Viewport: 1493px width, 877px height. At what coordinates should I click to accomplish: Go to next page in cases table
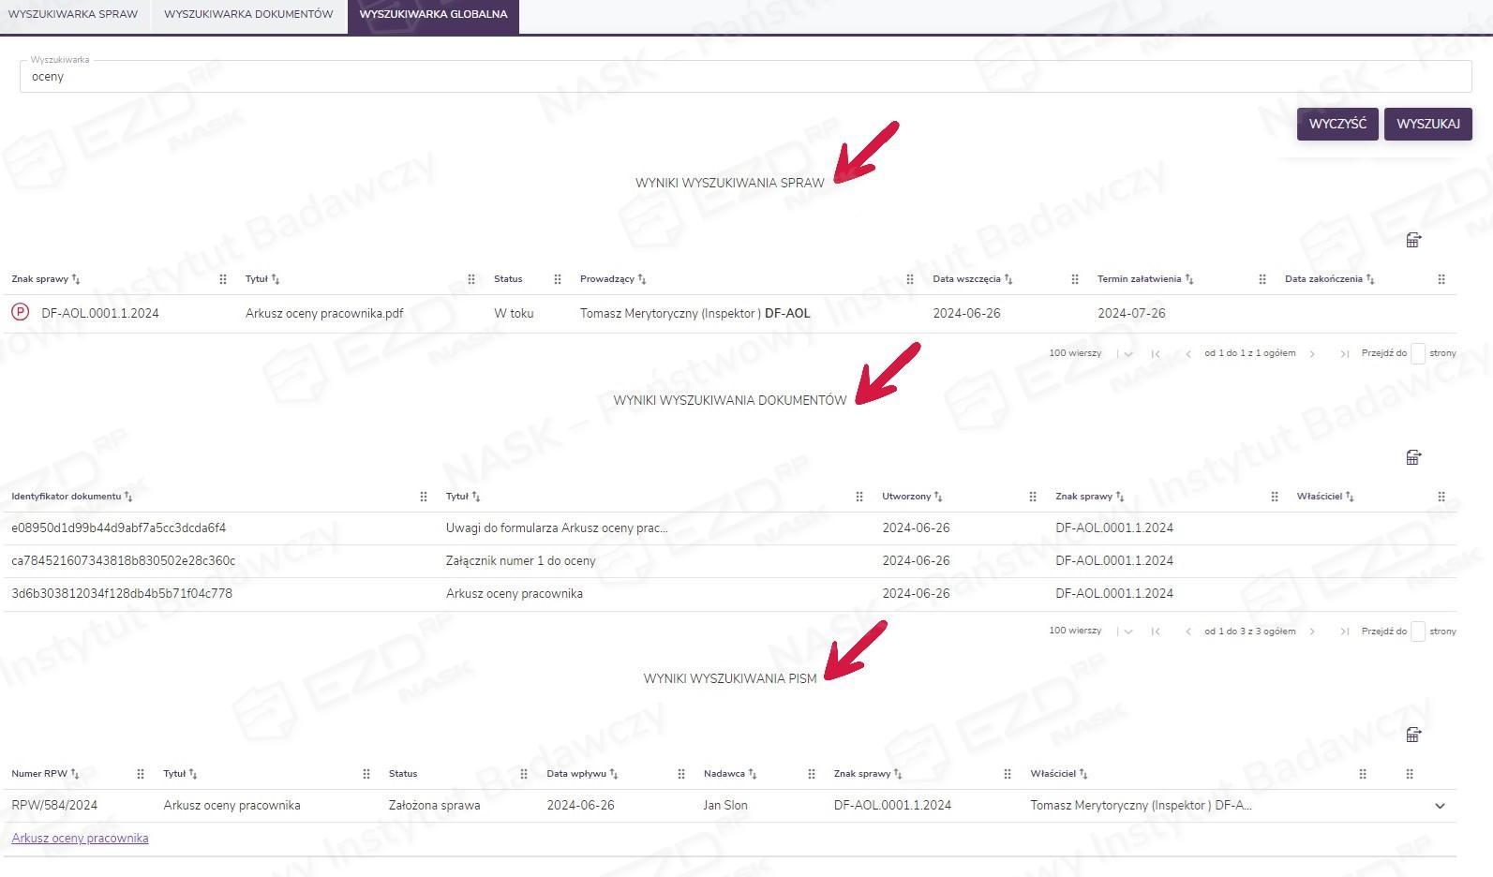coord(1312,354)
